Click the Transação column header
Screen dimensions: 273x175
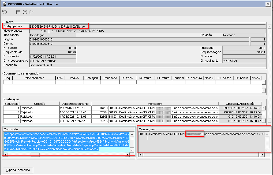[x=110, y=78]
